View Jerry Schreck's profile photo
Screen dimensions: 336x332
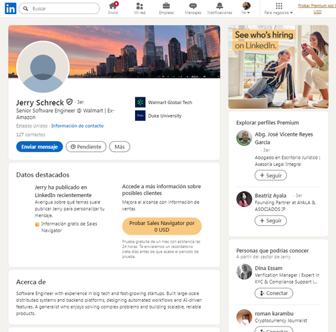click(43, 67)
